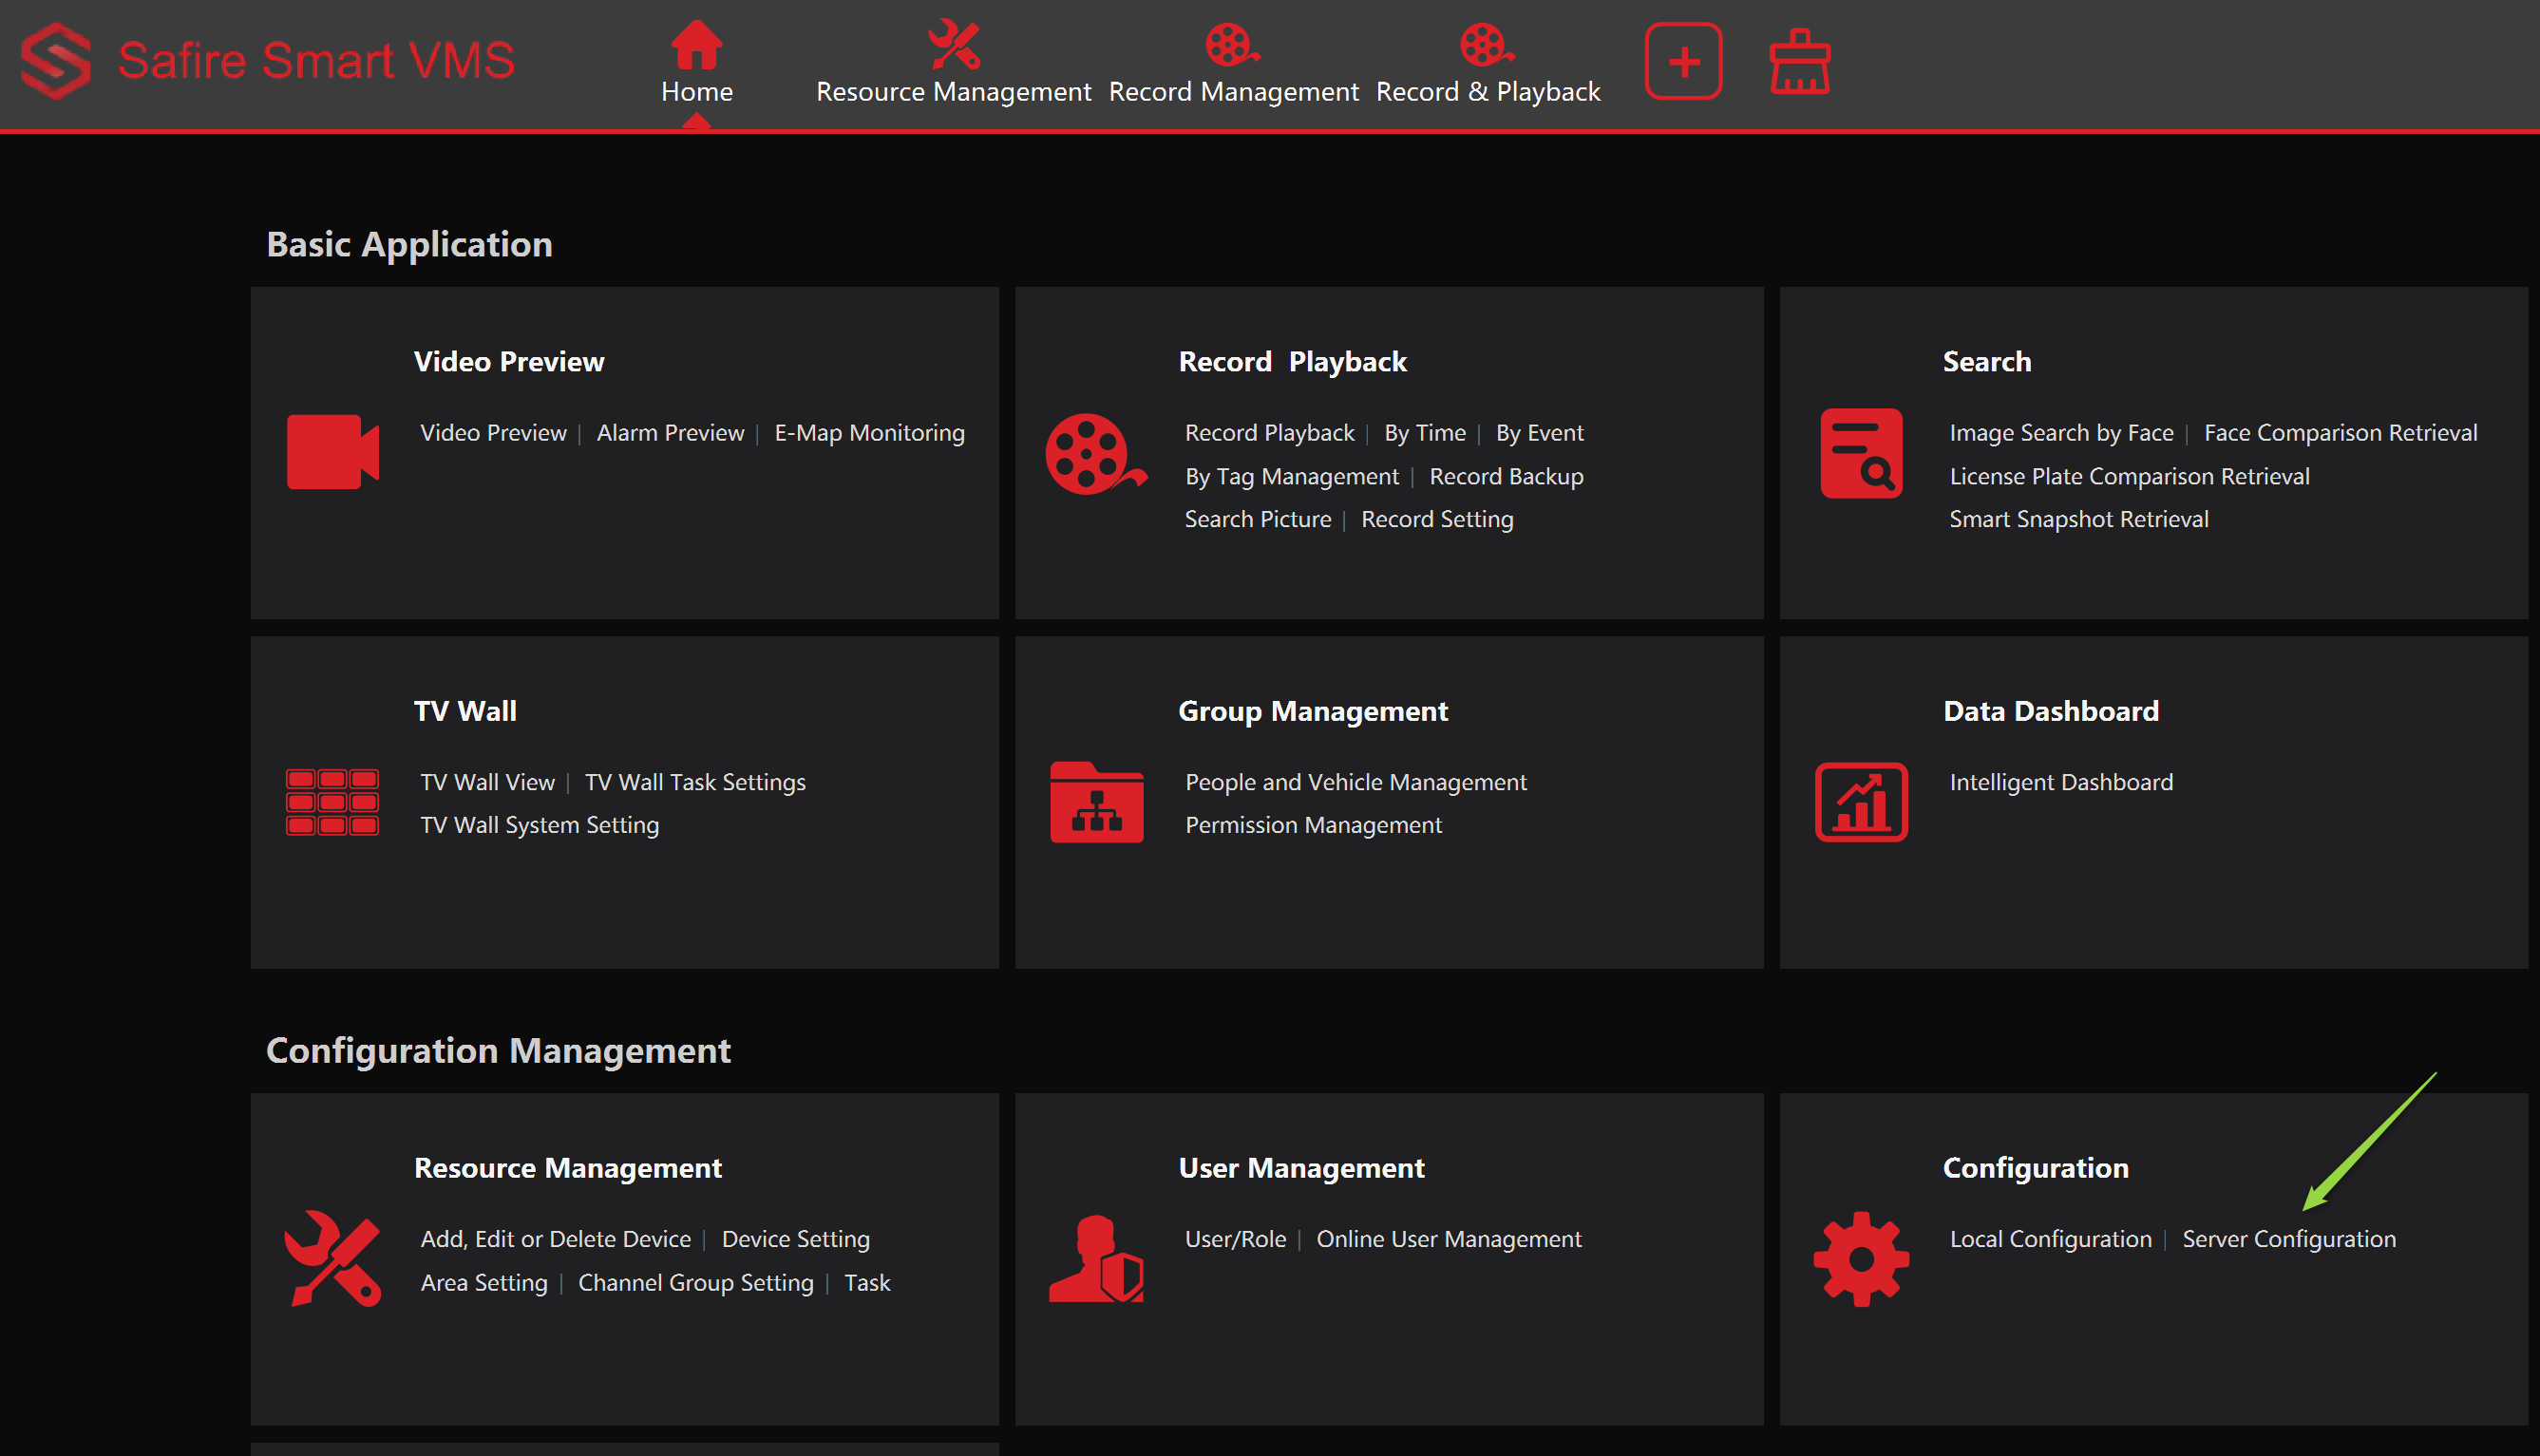The height and width of the screenshot is (1456, 2540).
Task: Click the User Management person icon
Action: coord(1096,1259)
